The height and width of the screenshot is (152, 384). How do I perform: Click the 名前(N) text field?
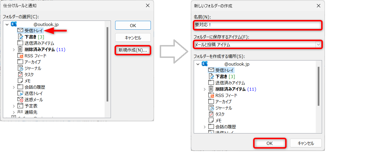257,25
